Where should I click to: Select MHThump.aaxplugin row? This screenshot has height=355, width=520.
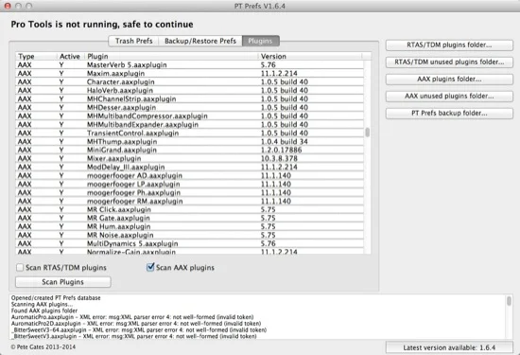pos(190,141)
